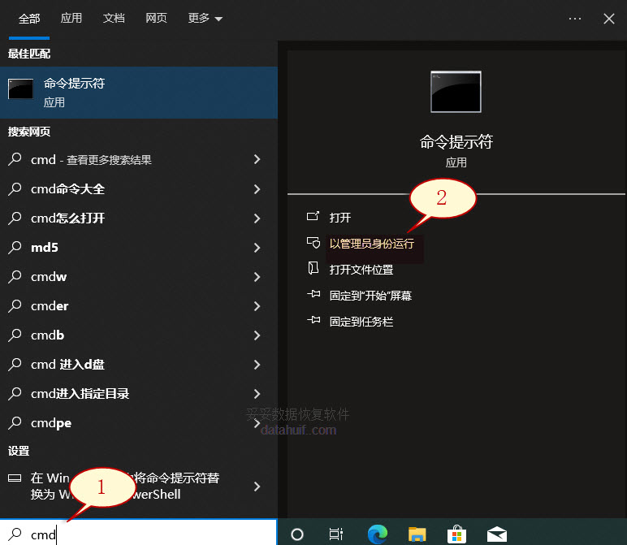Expand arrow for cmd - 查看更多搜索结果
Image resolution: width=627 pixels, height=545 pixels.
click(x=257, y=159)
